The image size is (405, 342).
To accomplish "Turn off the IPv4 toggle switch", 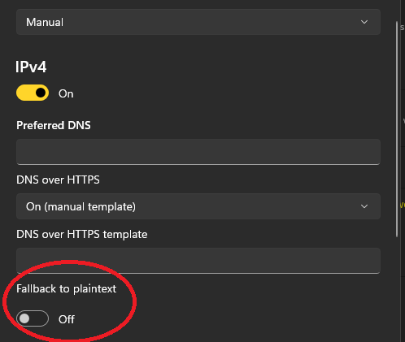I will pos(33,93).
